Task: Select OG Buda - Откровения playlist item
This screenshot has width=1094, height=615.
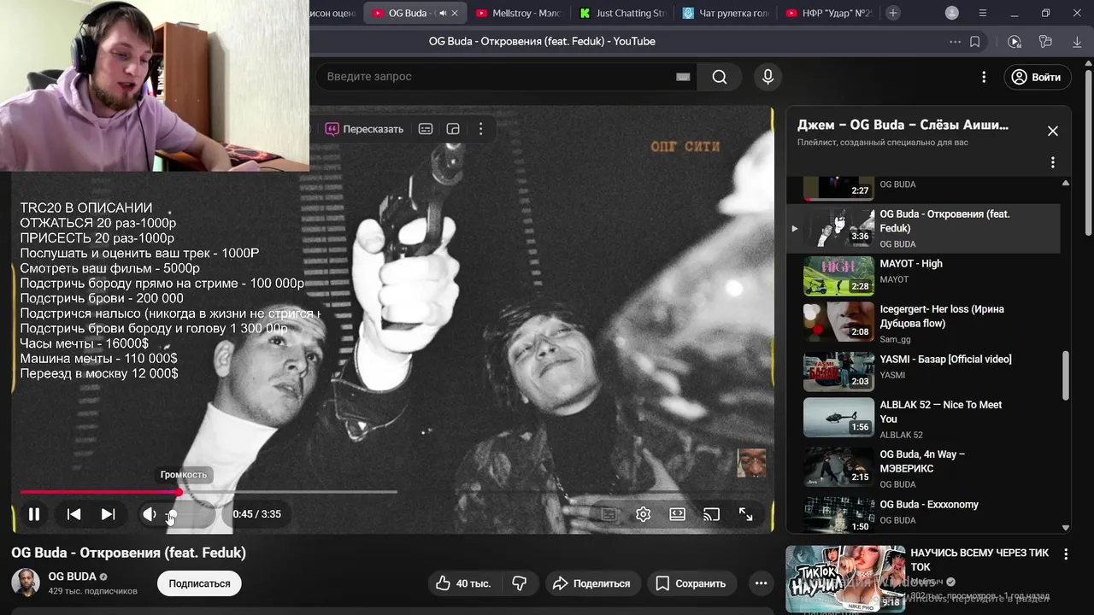Action: click(x=924, y=228)
